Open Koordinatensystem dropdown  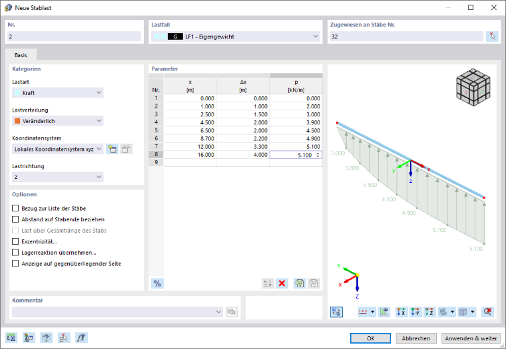58,149
